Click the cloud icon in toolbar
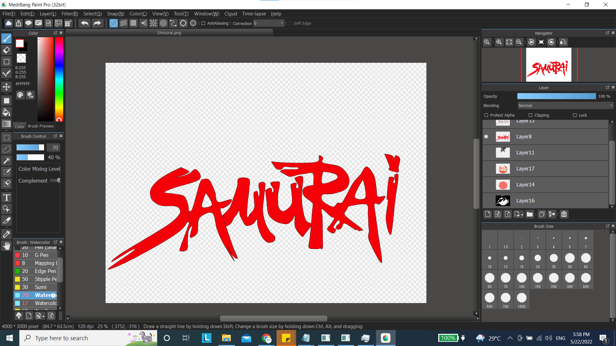The image size is (616, 346). pos(9,23)
